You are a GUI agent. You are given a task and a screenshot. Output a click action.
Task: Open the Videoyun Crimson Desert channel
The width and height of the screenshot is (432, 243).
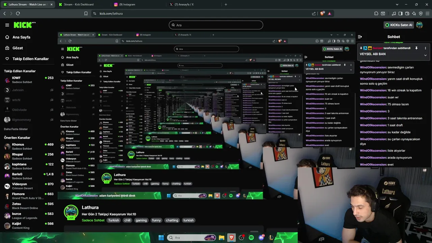coord(29,186)
